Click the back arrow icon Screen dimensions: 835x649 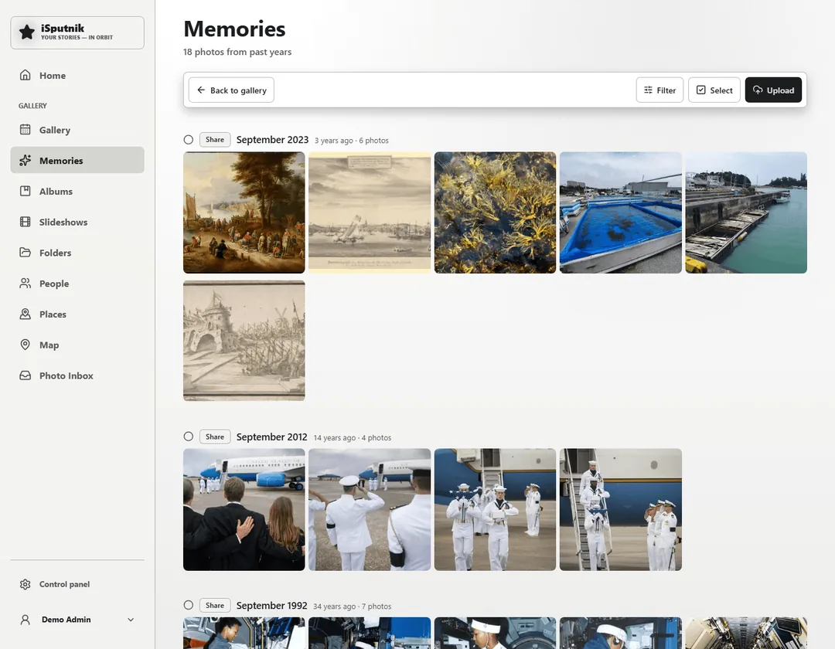point(201,90)
